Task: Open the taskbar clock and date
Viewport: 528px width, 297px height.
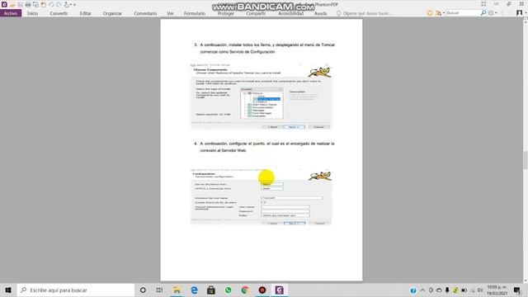Action: [497, 290]
